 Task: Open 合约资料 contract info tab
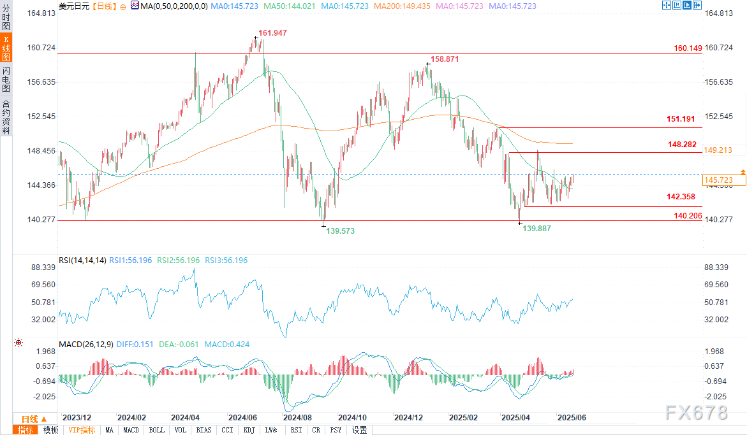click(6, 117)
